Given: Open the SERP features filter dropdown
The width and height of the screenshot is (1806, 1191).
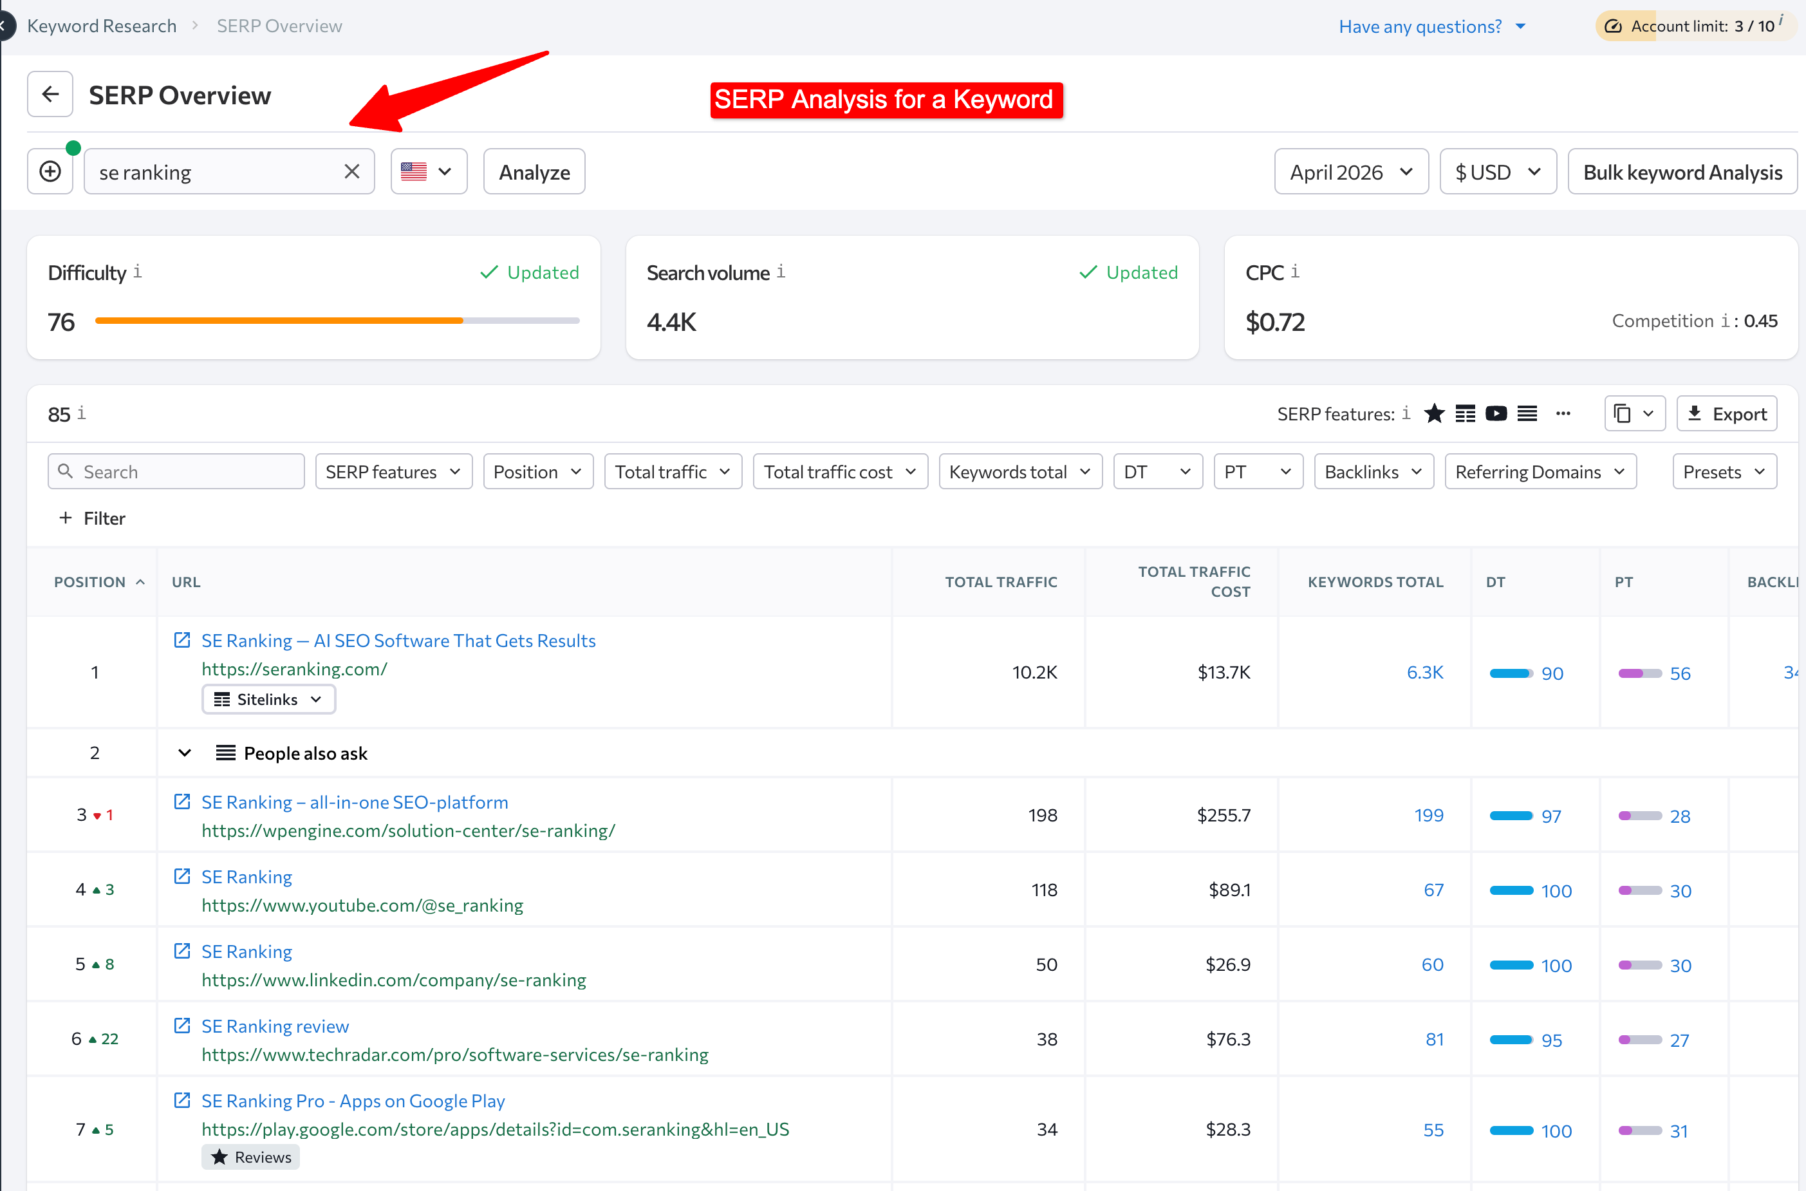Looking at the screenshot, I should coord(393,472).
